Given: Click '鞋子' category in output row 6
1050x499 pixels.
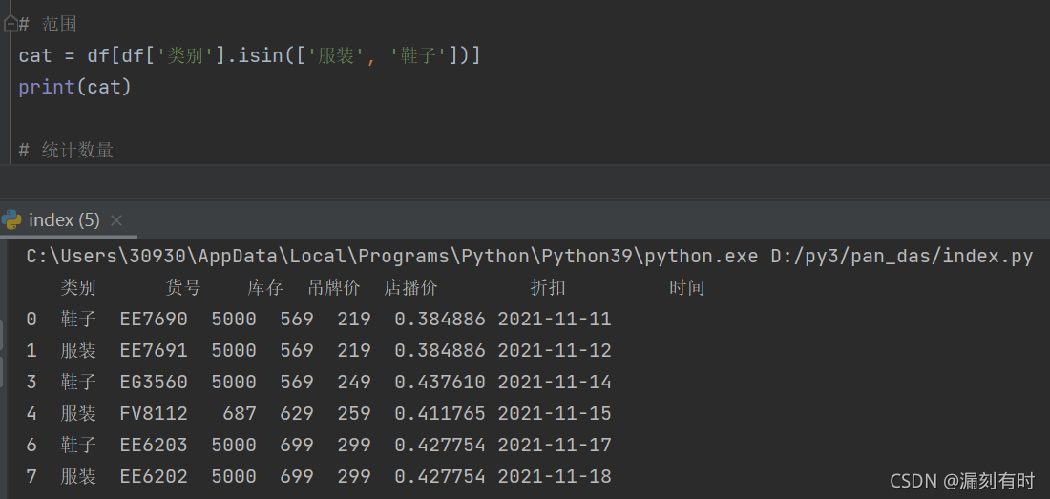Looking at the screenshot, I should (78, 445).
